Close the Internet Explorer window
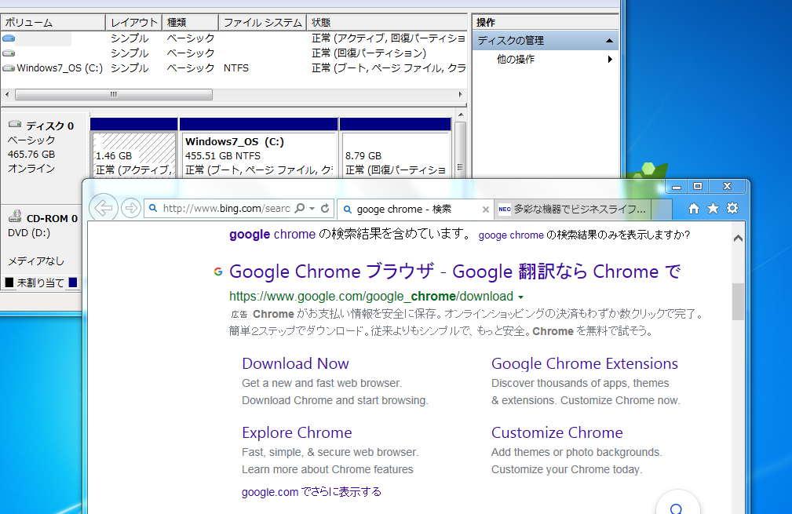This screenshot has height=514, width=792. [x=728, y=186]
